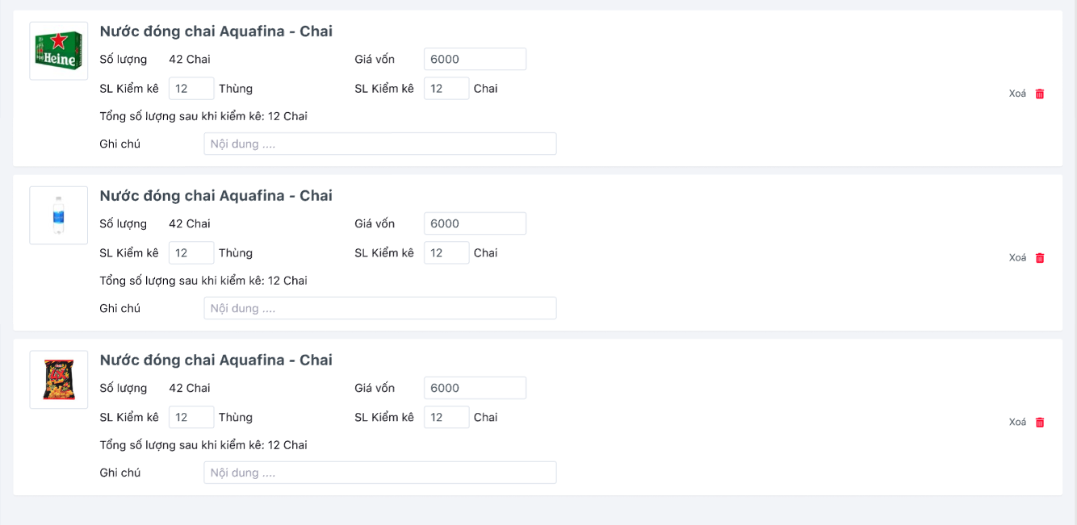Click the Aquafina water bottle thumbnail

coord(59,215)
